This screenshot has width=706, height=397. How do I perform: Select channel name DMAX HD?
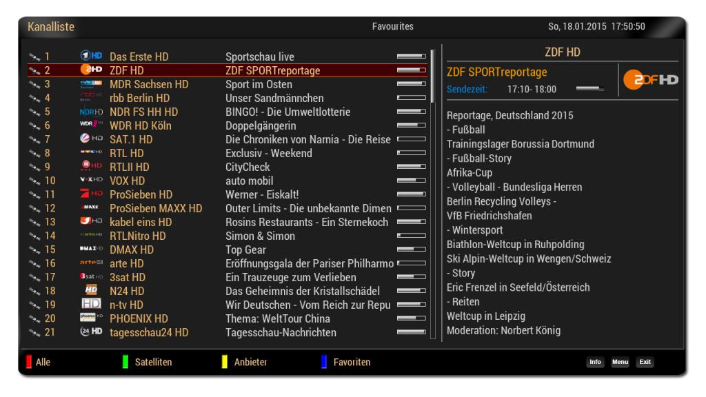[x=132, y=250]
